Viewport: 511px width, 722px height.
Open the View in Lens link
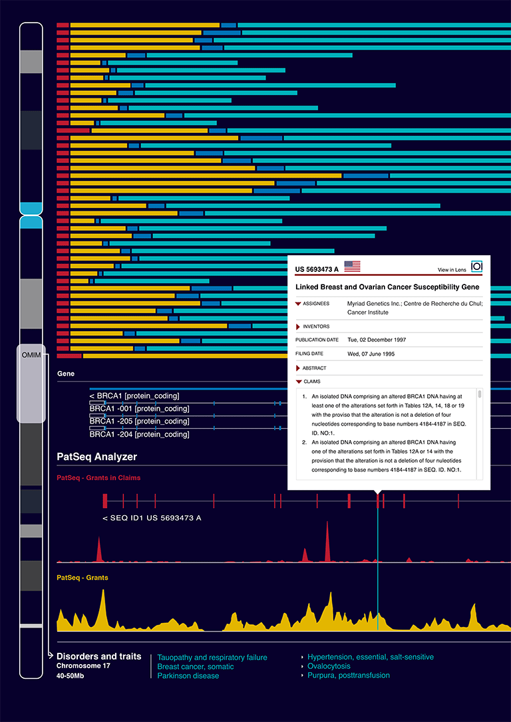pyautogui.click(x=452, y=269)
